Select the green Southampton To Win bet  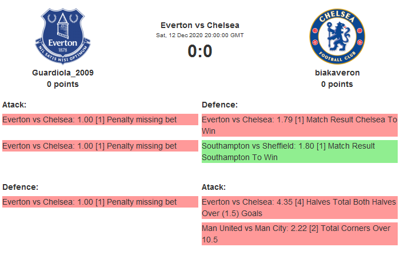(299, 152)
